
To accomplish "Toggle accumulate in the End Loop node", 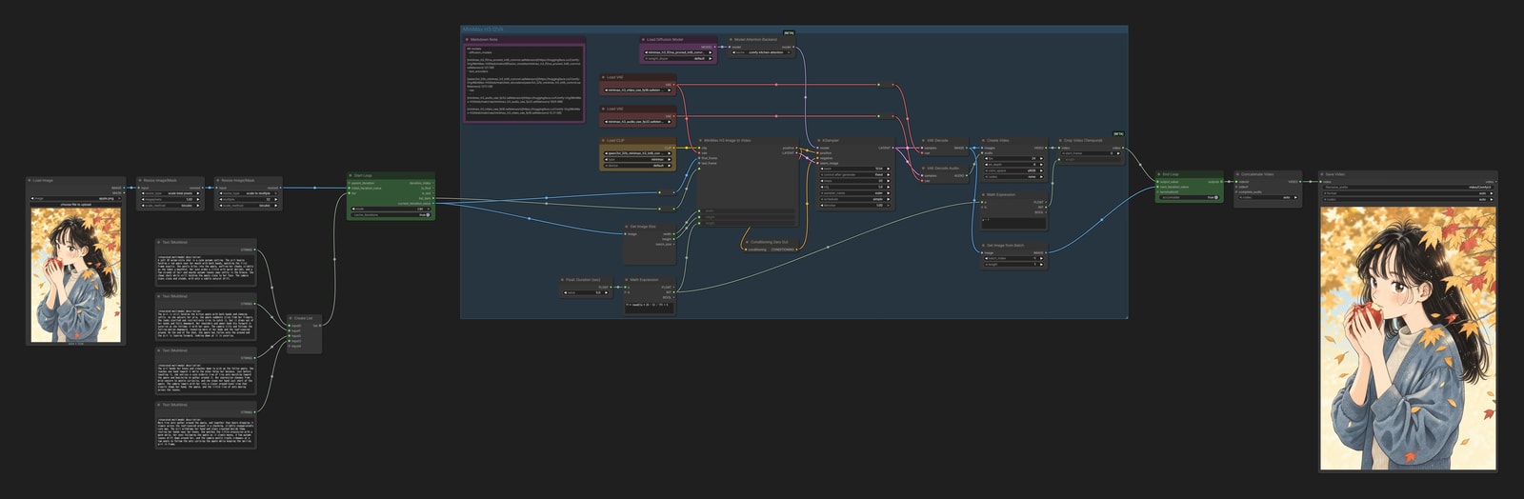I will 1189,198.
